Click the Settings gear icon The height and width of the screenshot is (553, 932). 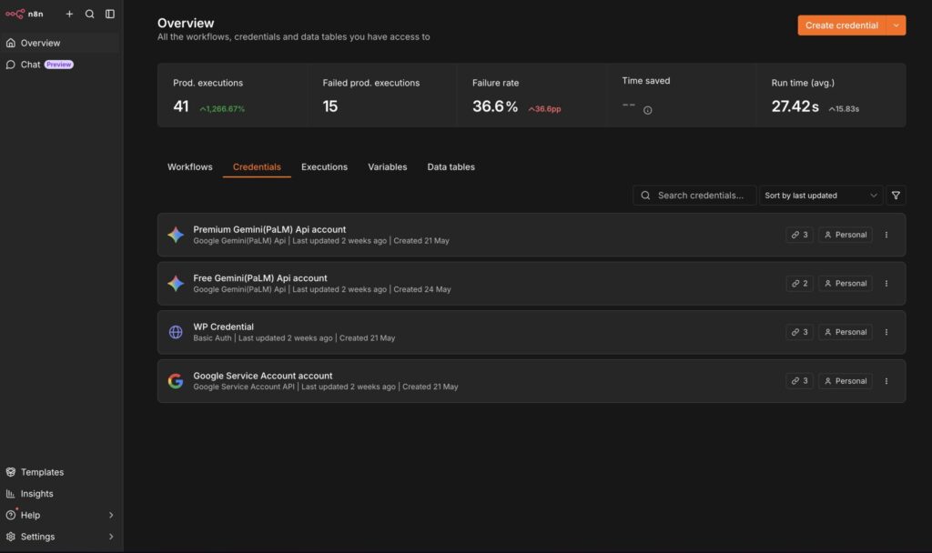click(x=11, y=537)
